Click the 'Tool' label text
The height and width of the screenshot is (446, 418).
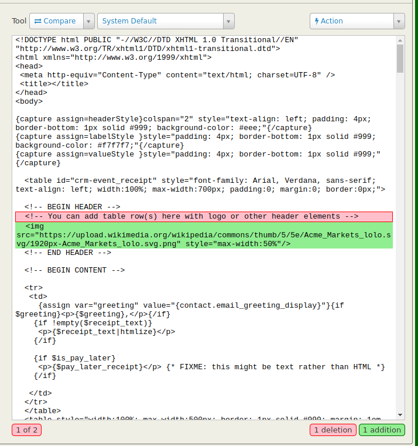tap(19, 21)
